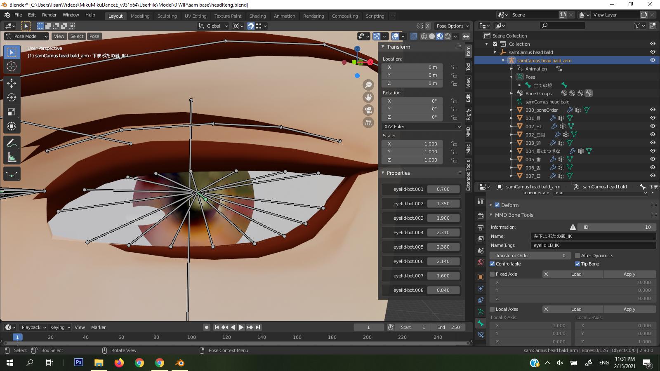Hide the 003_頭 mesh in outliner
The height and width of the screenshot is (371, 660).
coord(653,143)
